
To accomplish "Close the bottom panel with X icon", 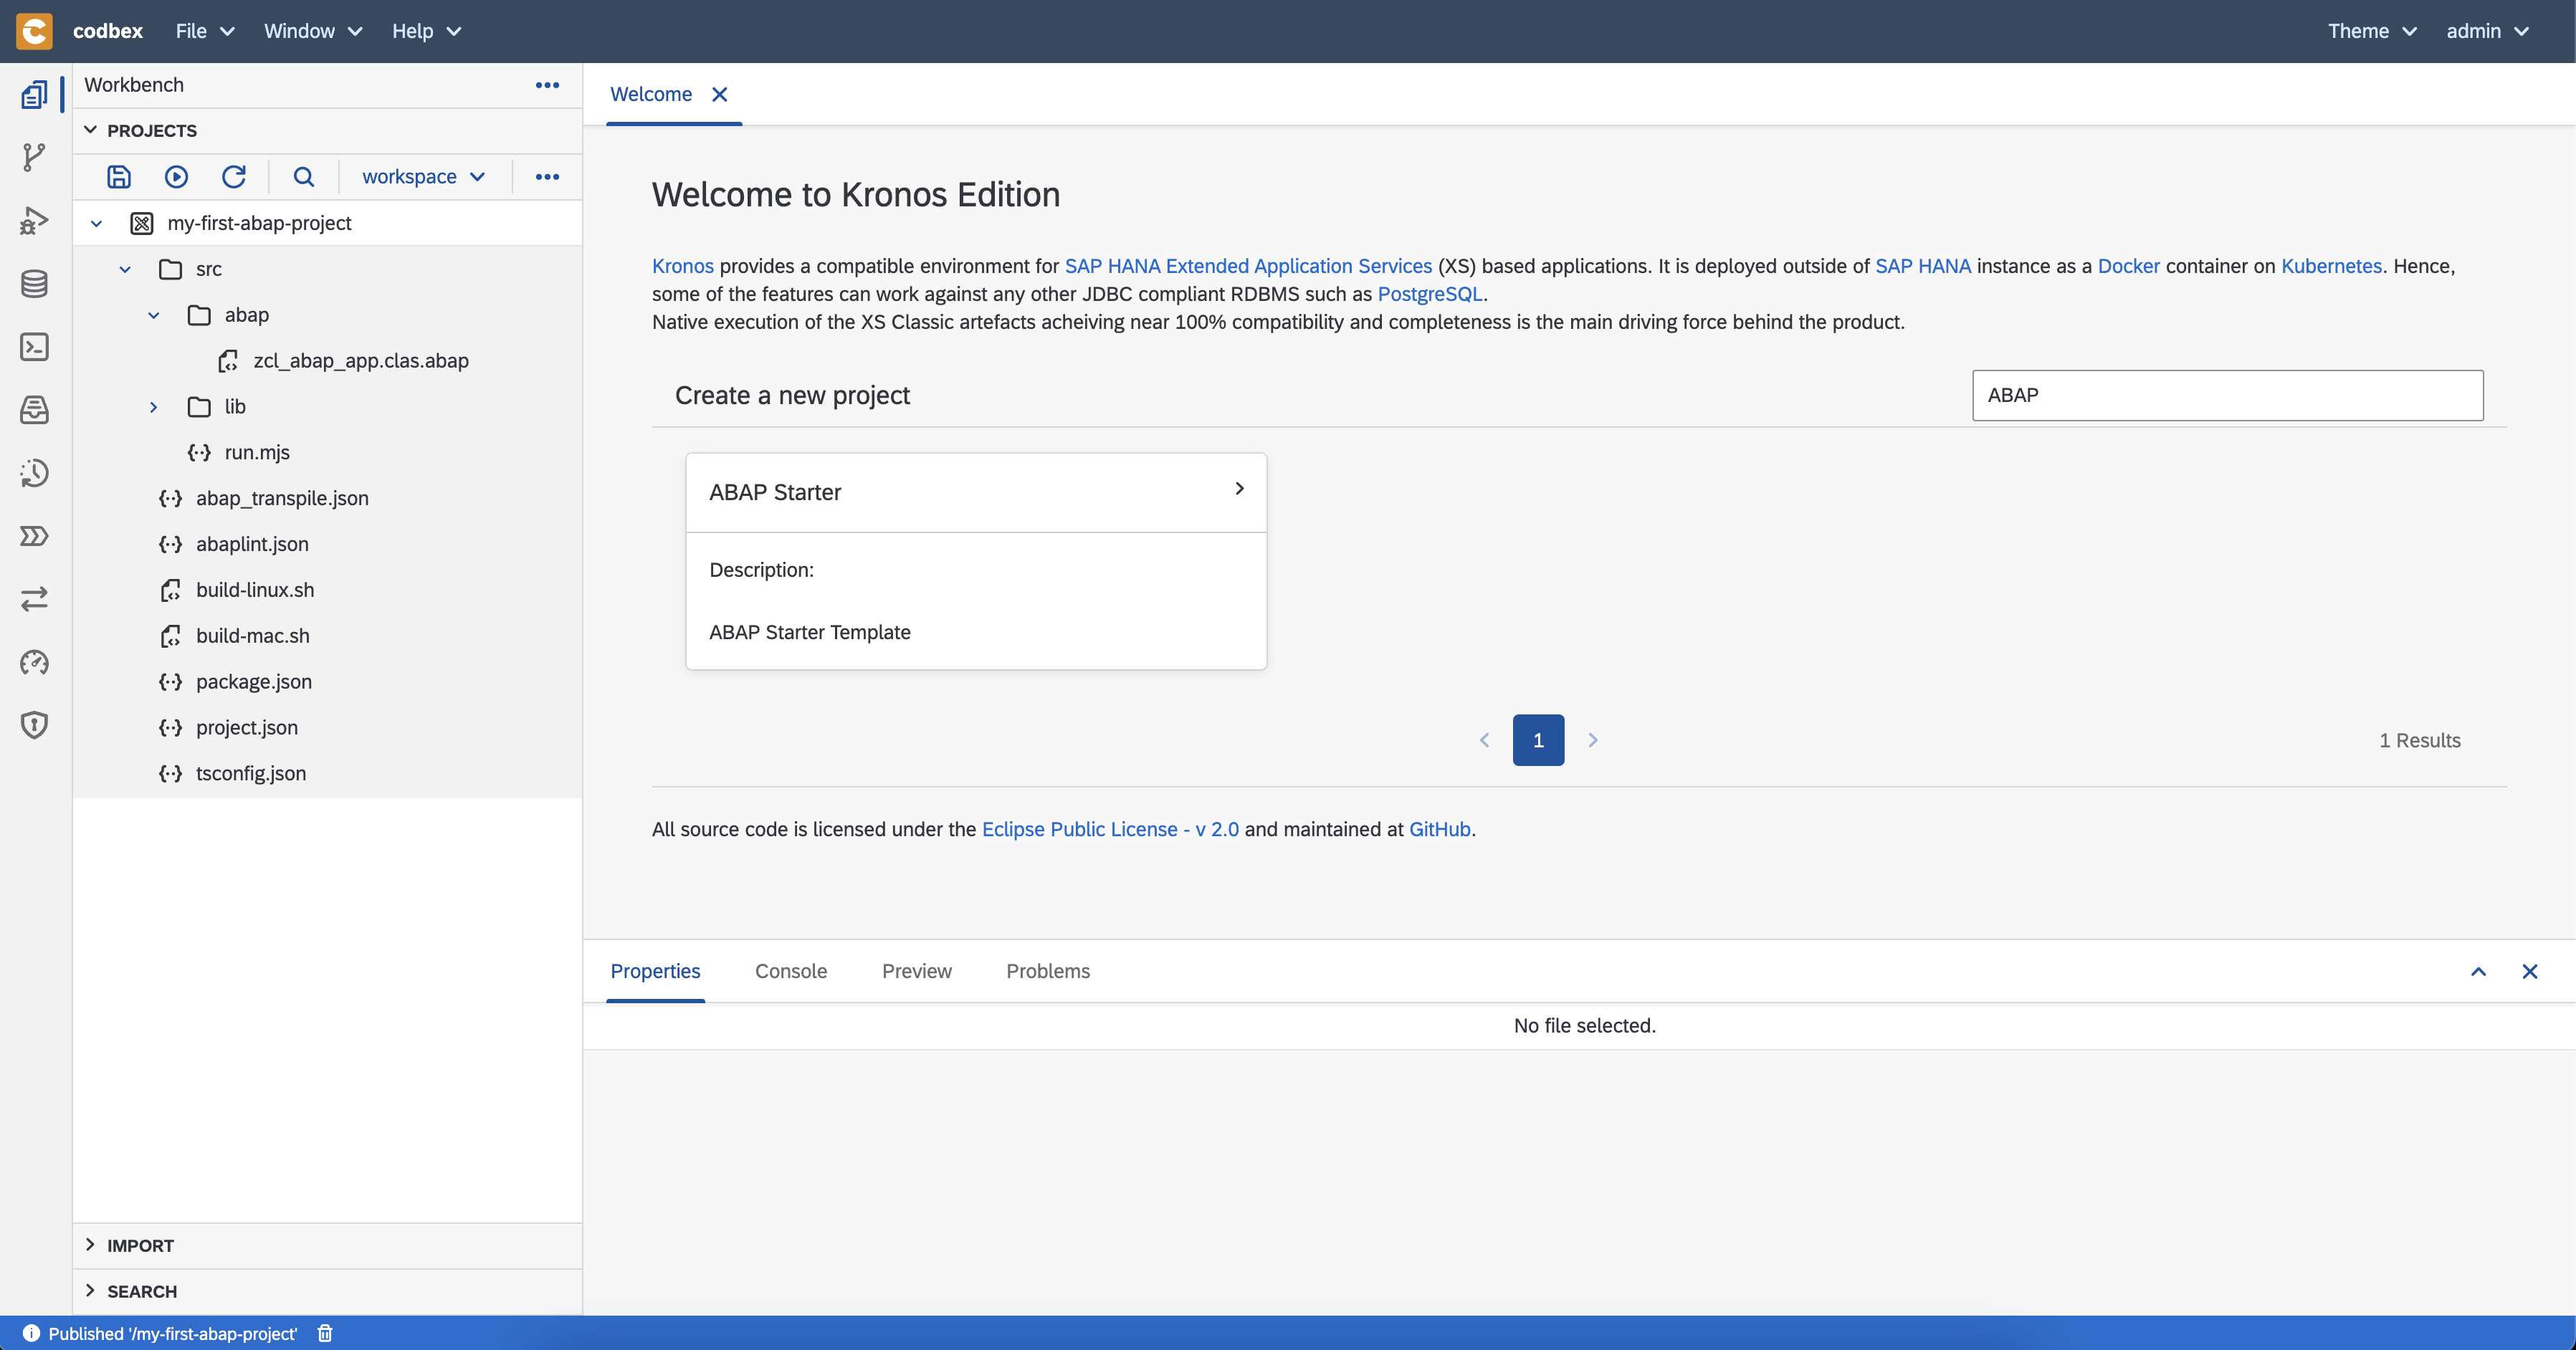I will pos(2530,972).
